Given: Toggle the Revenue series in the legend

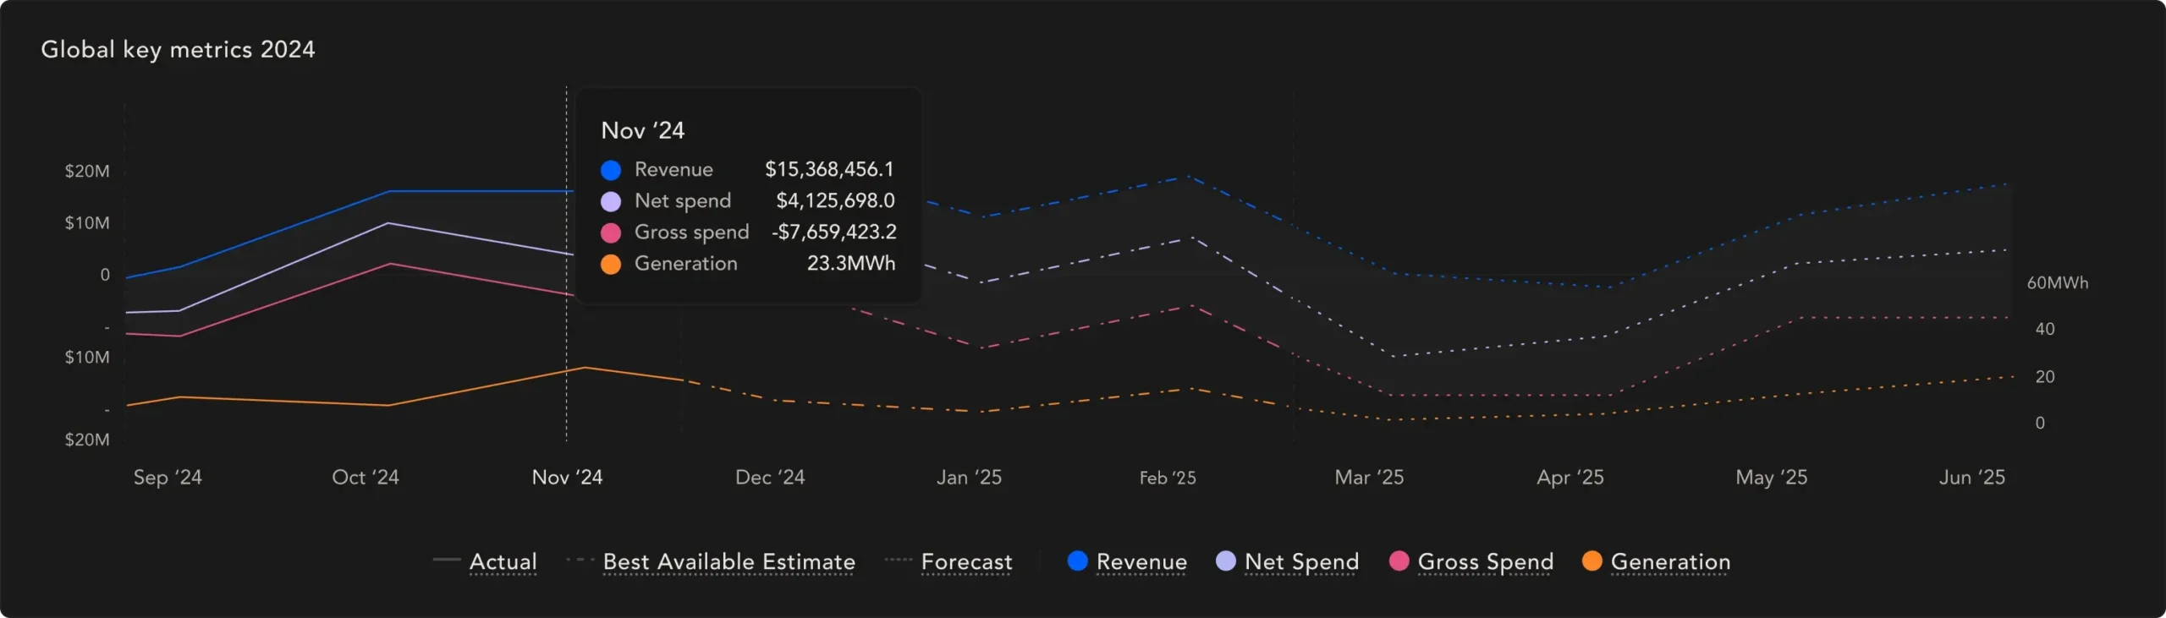Looking at the screenshot, I should [1141, 562].
